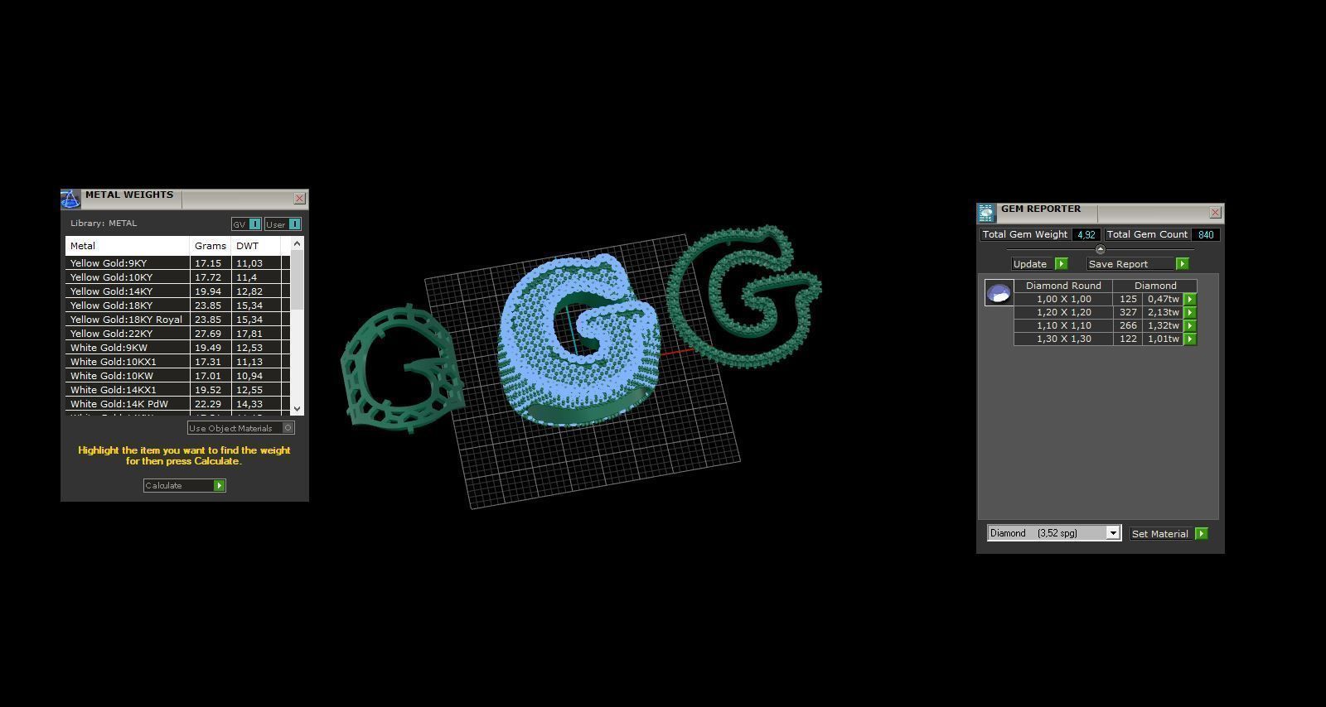Click the 1,00 X 1,00 size cell
The width and height of the screenshot is (1326, 707).
pyautogui.click(x=1063, y=299)
